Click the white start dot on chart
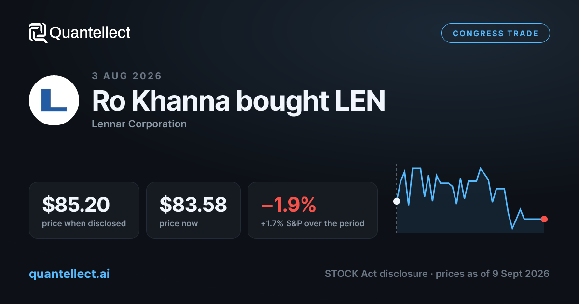Image resolution: width=579 pixels, height=304 pixels. tap(397, 201)
